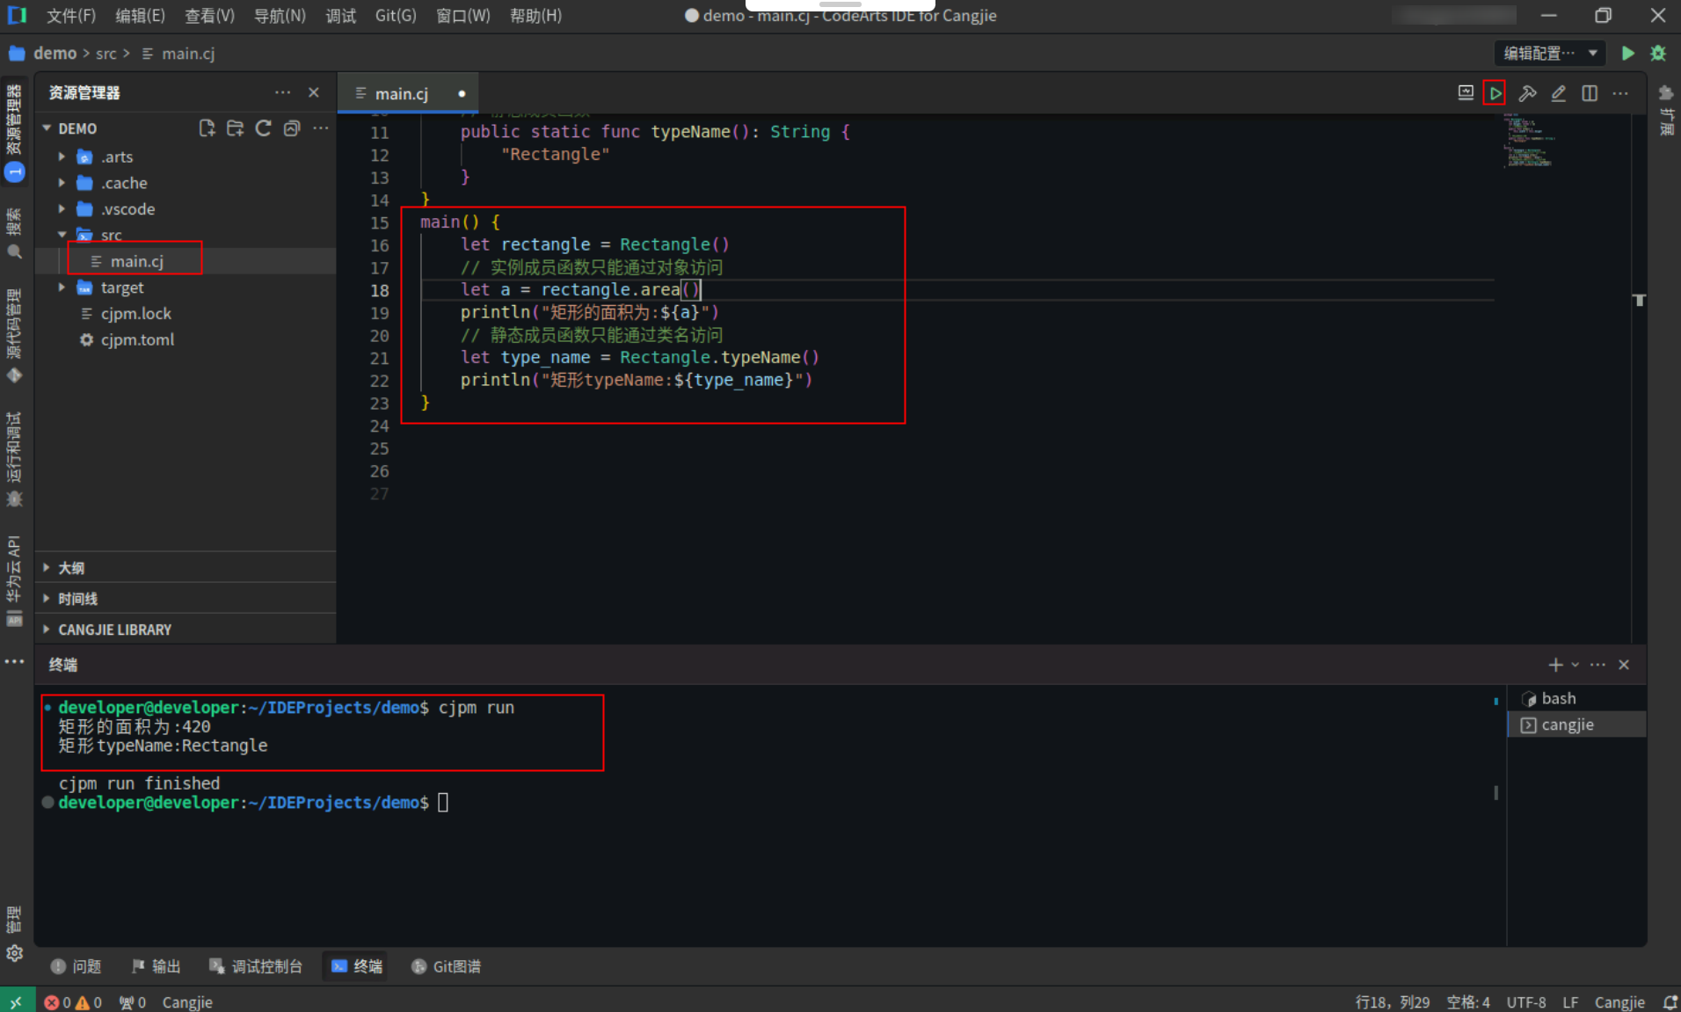Click the green run button in top toolbar
The image size is (1681, 1012).
(x=1627, y=54)
